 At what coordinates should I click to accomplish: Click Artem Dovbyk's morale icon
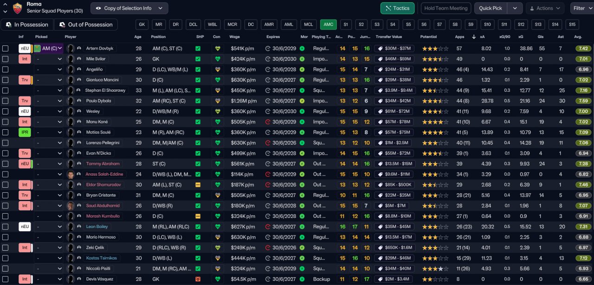coord(302,48)
